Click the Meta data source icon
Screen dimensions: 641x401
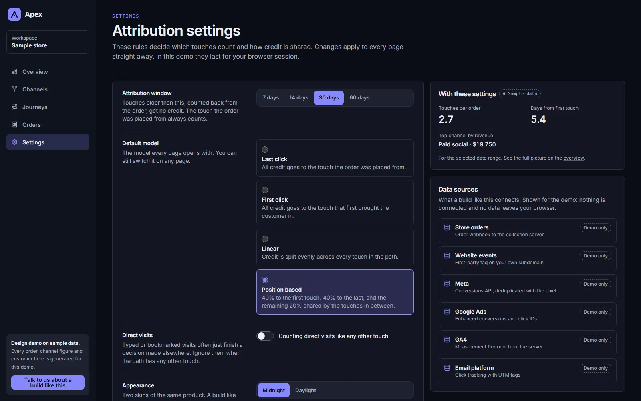(x=447, y=284)
